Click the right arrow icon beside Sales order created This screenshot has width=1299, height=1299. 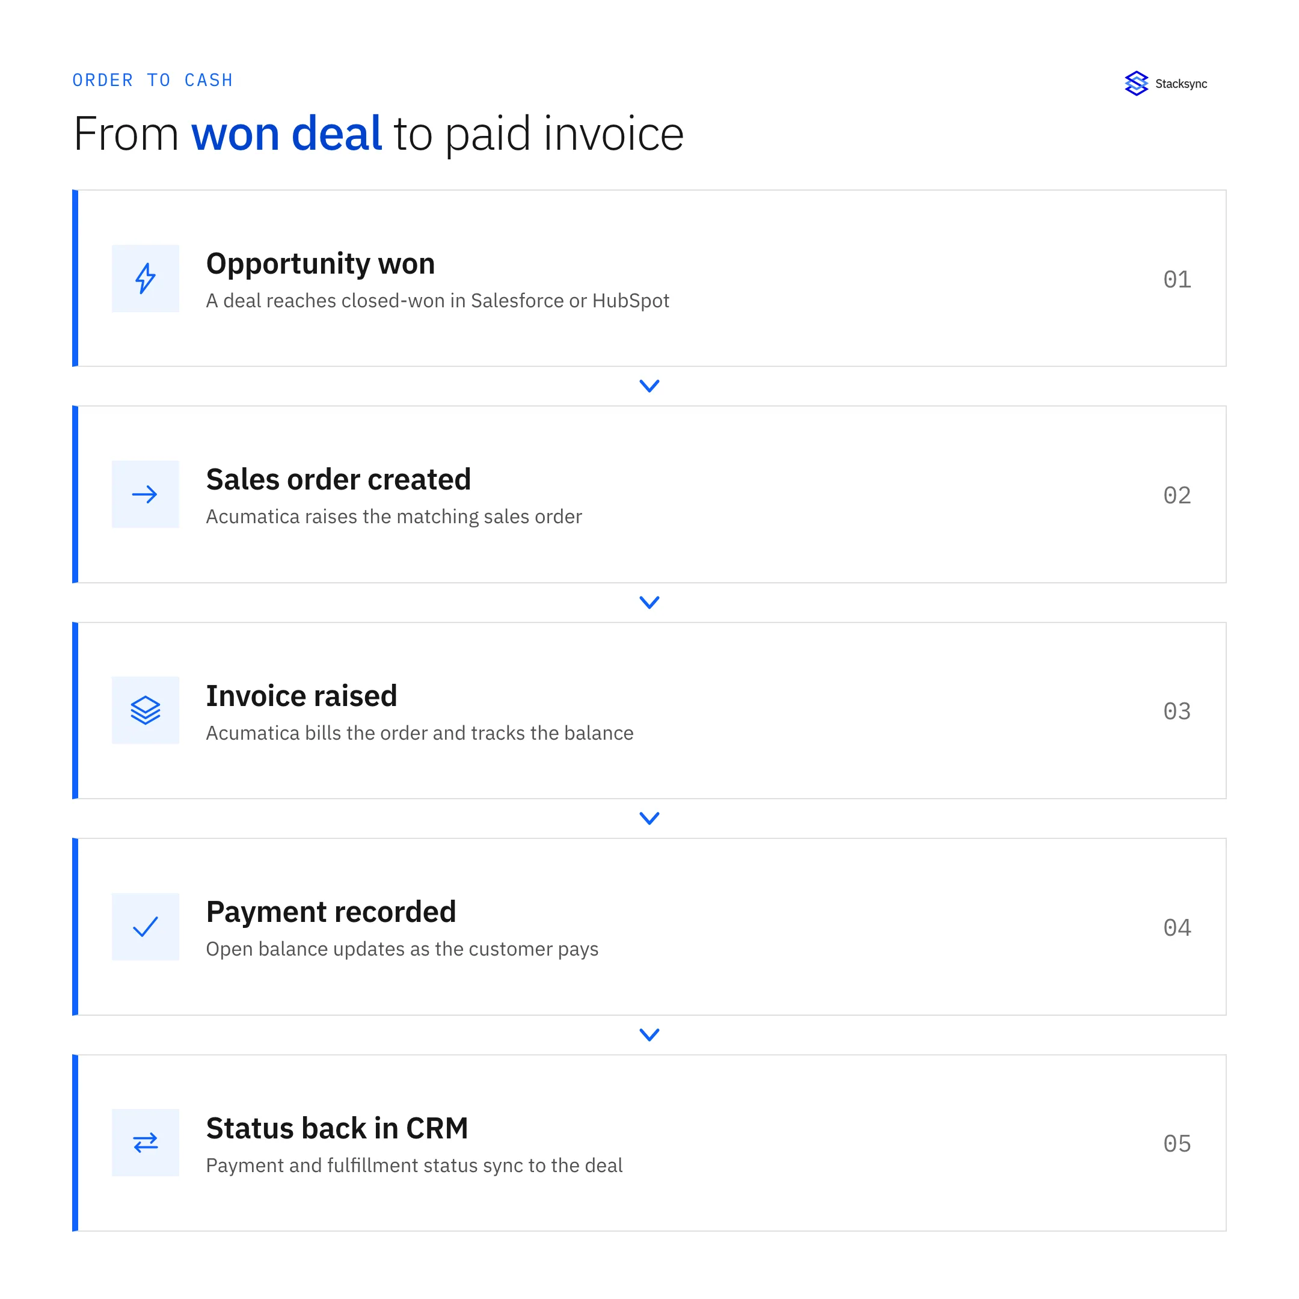click(145, 494)
